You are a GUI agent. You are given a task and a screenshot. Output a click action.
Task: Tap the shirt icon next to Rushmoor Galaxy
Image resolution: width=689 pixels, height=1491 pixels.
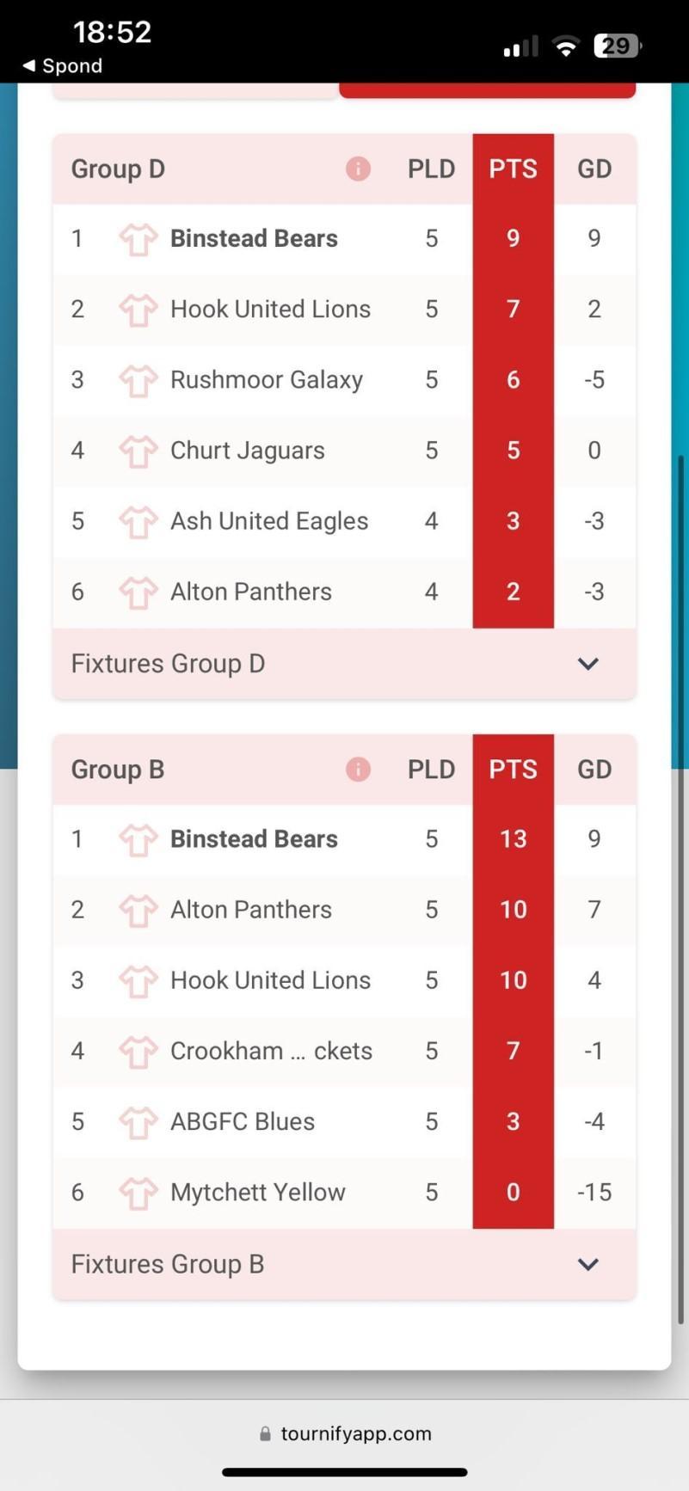pos(138,380)
